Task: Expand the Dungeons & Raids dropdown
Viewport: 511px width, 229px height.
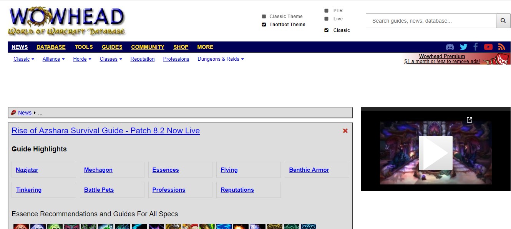Action: click(221, 59)
